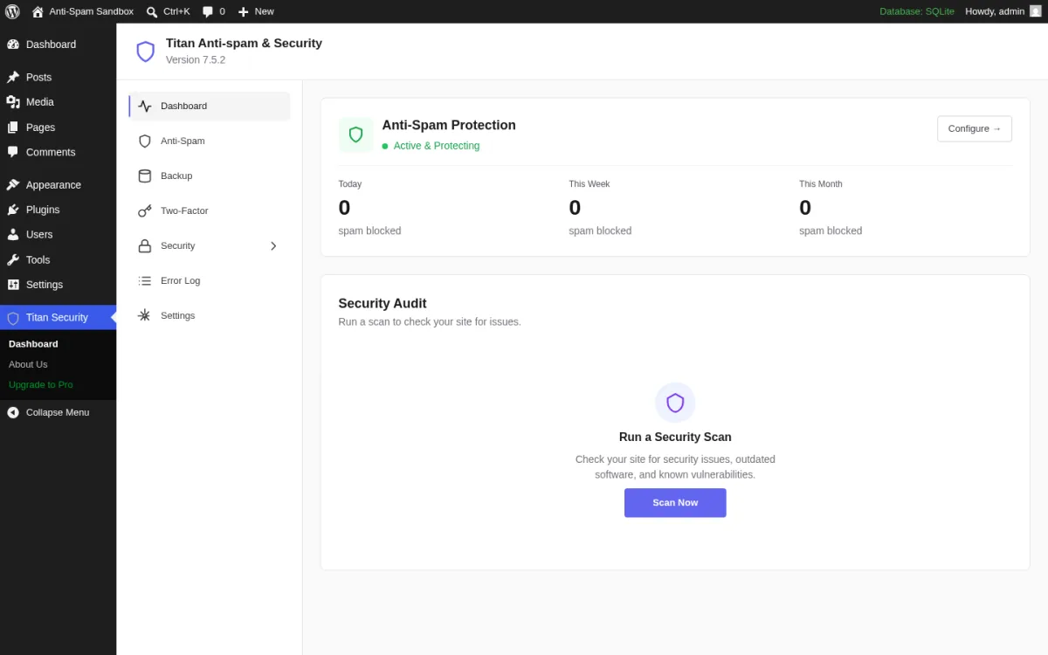Click the Anti-Spam Protection heading
The height and width of the screenshot is (655, 1048).
click(x=449, y=125)
